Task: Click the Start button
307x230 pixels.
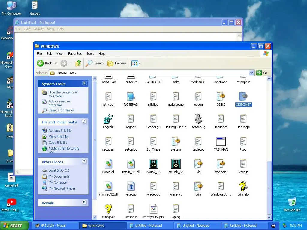Action: pyautogui.click(x=14, y=226)
